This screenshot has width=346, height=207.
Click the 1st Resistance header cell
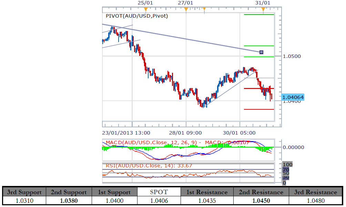[x=207, y=192]
